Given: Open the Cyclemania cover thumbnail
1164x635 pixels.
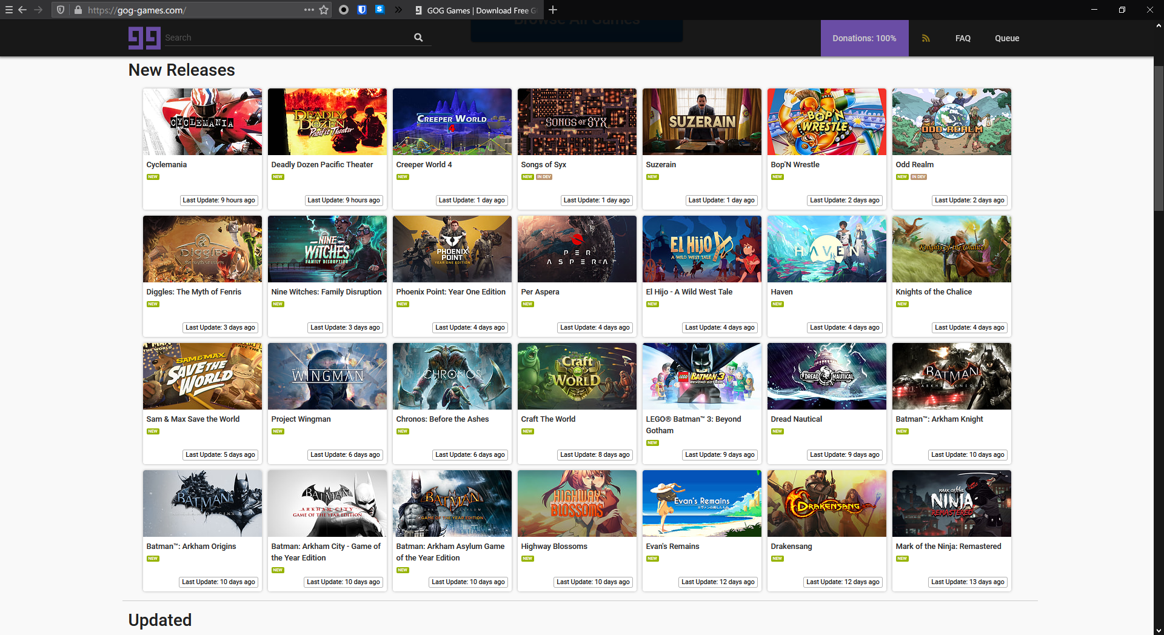Looking at the screenshot, I should (x=202, y=122).
